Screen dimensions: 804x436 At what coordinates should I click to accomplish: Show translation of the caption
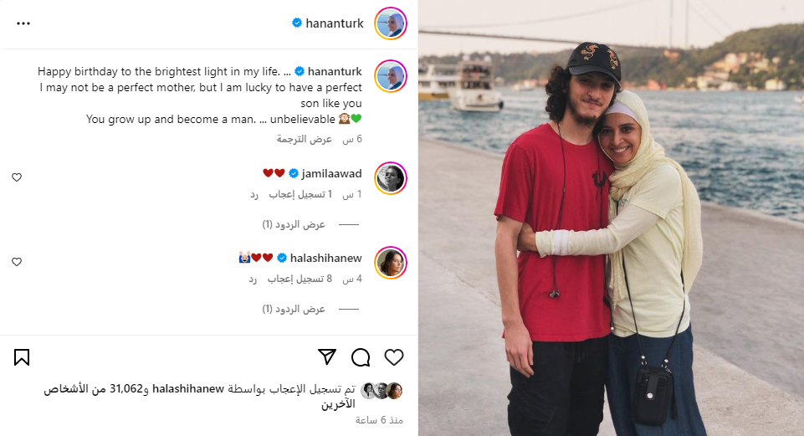(305, 139)
